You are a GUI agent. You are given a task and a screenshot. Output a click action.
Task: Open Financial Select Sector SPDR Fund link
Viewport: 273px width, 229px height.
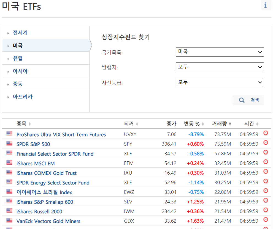point(55,154)
